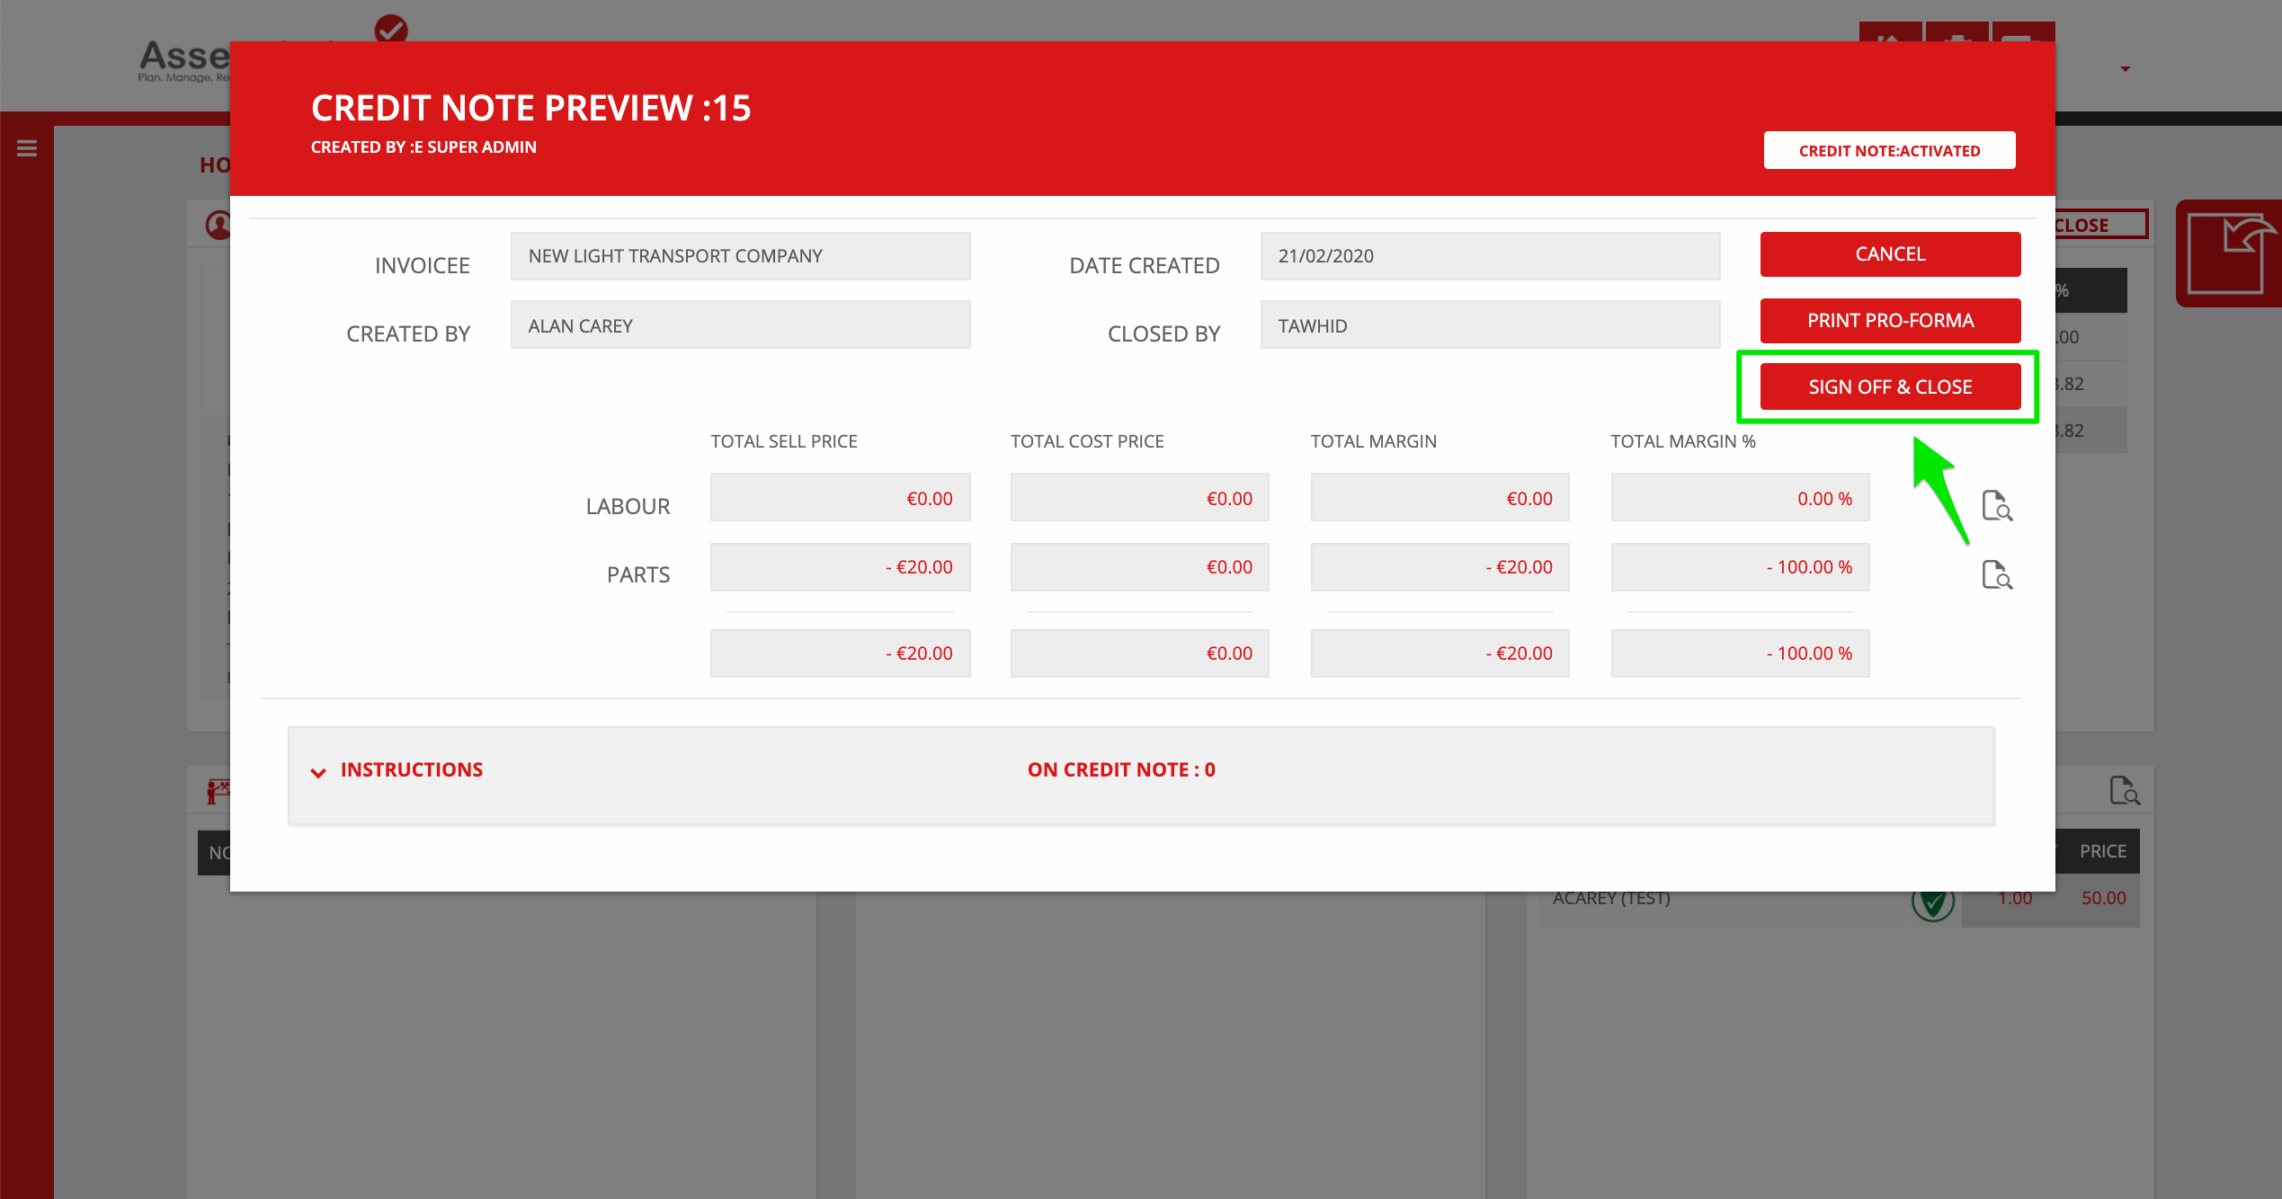Click the Credit Note:Activated status badge
This screenshot has height=1199, width=2282.
coord(1889,151)
